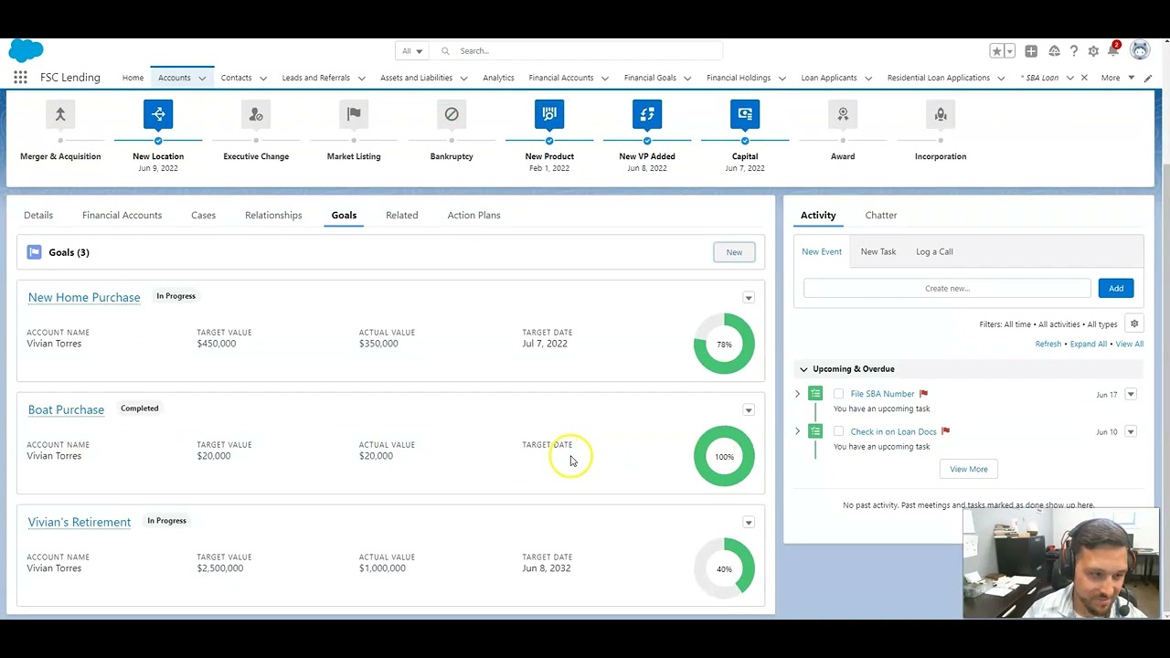Open the Global Actions plus icon

tap(1031, 51)
